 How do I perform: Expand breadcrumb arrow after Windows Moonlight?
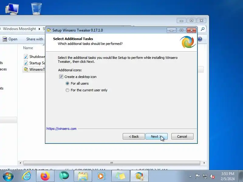(x=39, y=29)
